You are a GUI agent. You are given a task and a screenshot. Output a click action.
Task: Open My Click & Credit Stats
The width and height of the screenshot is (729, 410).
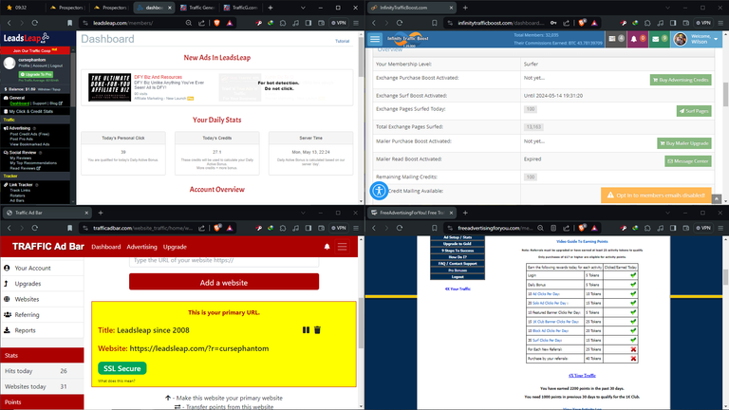point(30,112)
